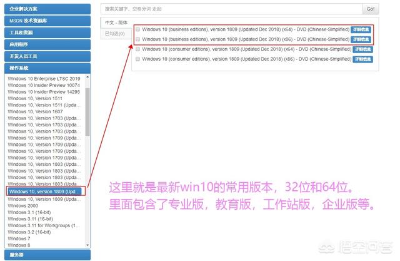This screenshot has width=400, height=261.
Task: Select Windows 3.1 (16-bit)
Action: (x=29, y=212)
